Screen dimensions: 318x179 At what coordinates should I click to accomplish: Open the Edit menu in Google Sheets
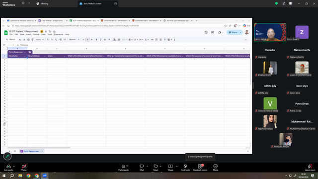[16, 34]
